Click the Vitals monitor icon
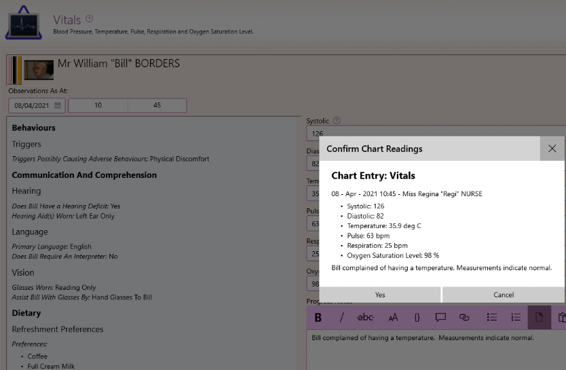This screenshot has height=370, width=566. (24, 23)
